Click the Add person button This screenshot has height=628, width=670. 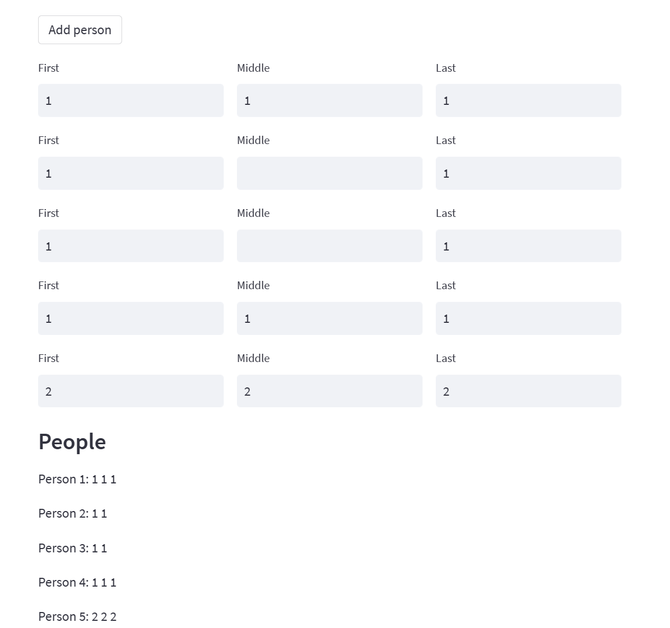pos(80,30)
